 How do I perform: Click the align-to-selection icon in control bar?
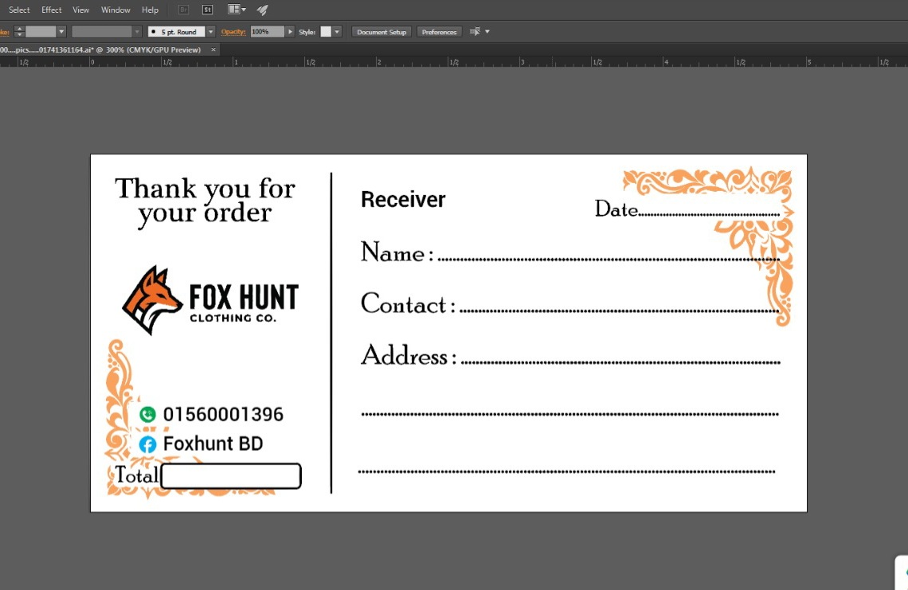point(475,32)
